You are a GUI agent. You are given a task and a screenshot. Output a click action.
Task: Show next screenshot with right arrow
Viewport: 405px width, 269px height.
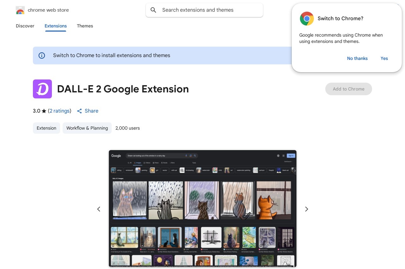click(306, 209)
